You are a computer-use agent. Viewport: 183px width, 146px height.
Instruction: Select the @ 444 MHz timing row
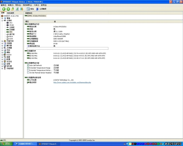66,58
